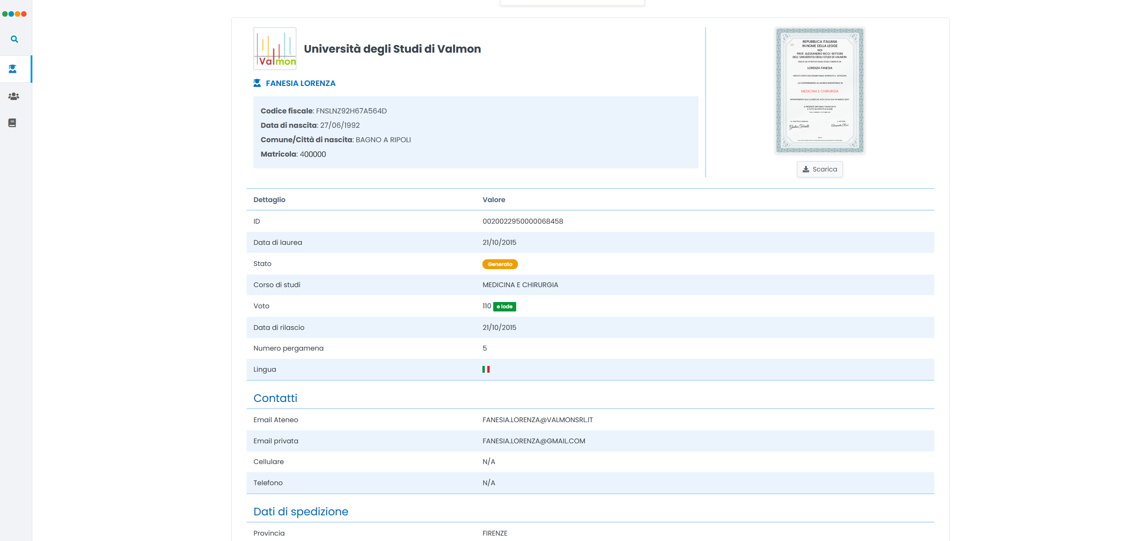Open the diploma certificate thumbnail

pyautogui.click(x=819, y=90)
